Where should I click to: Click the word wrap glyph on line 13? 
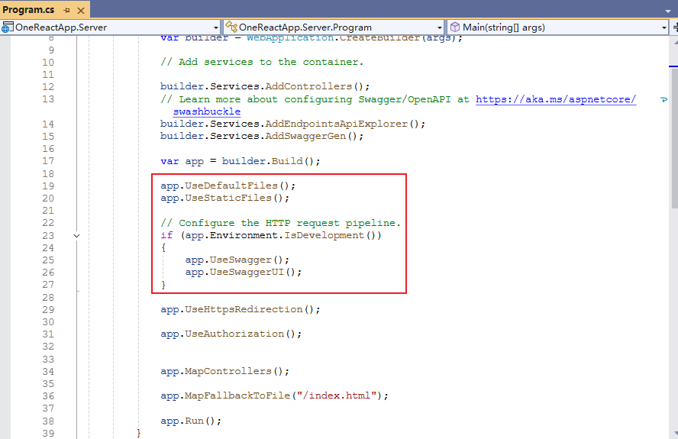click(662, 100)
